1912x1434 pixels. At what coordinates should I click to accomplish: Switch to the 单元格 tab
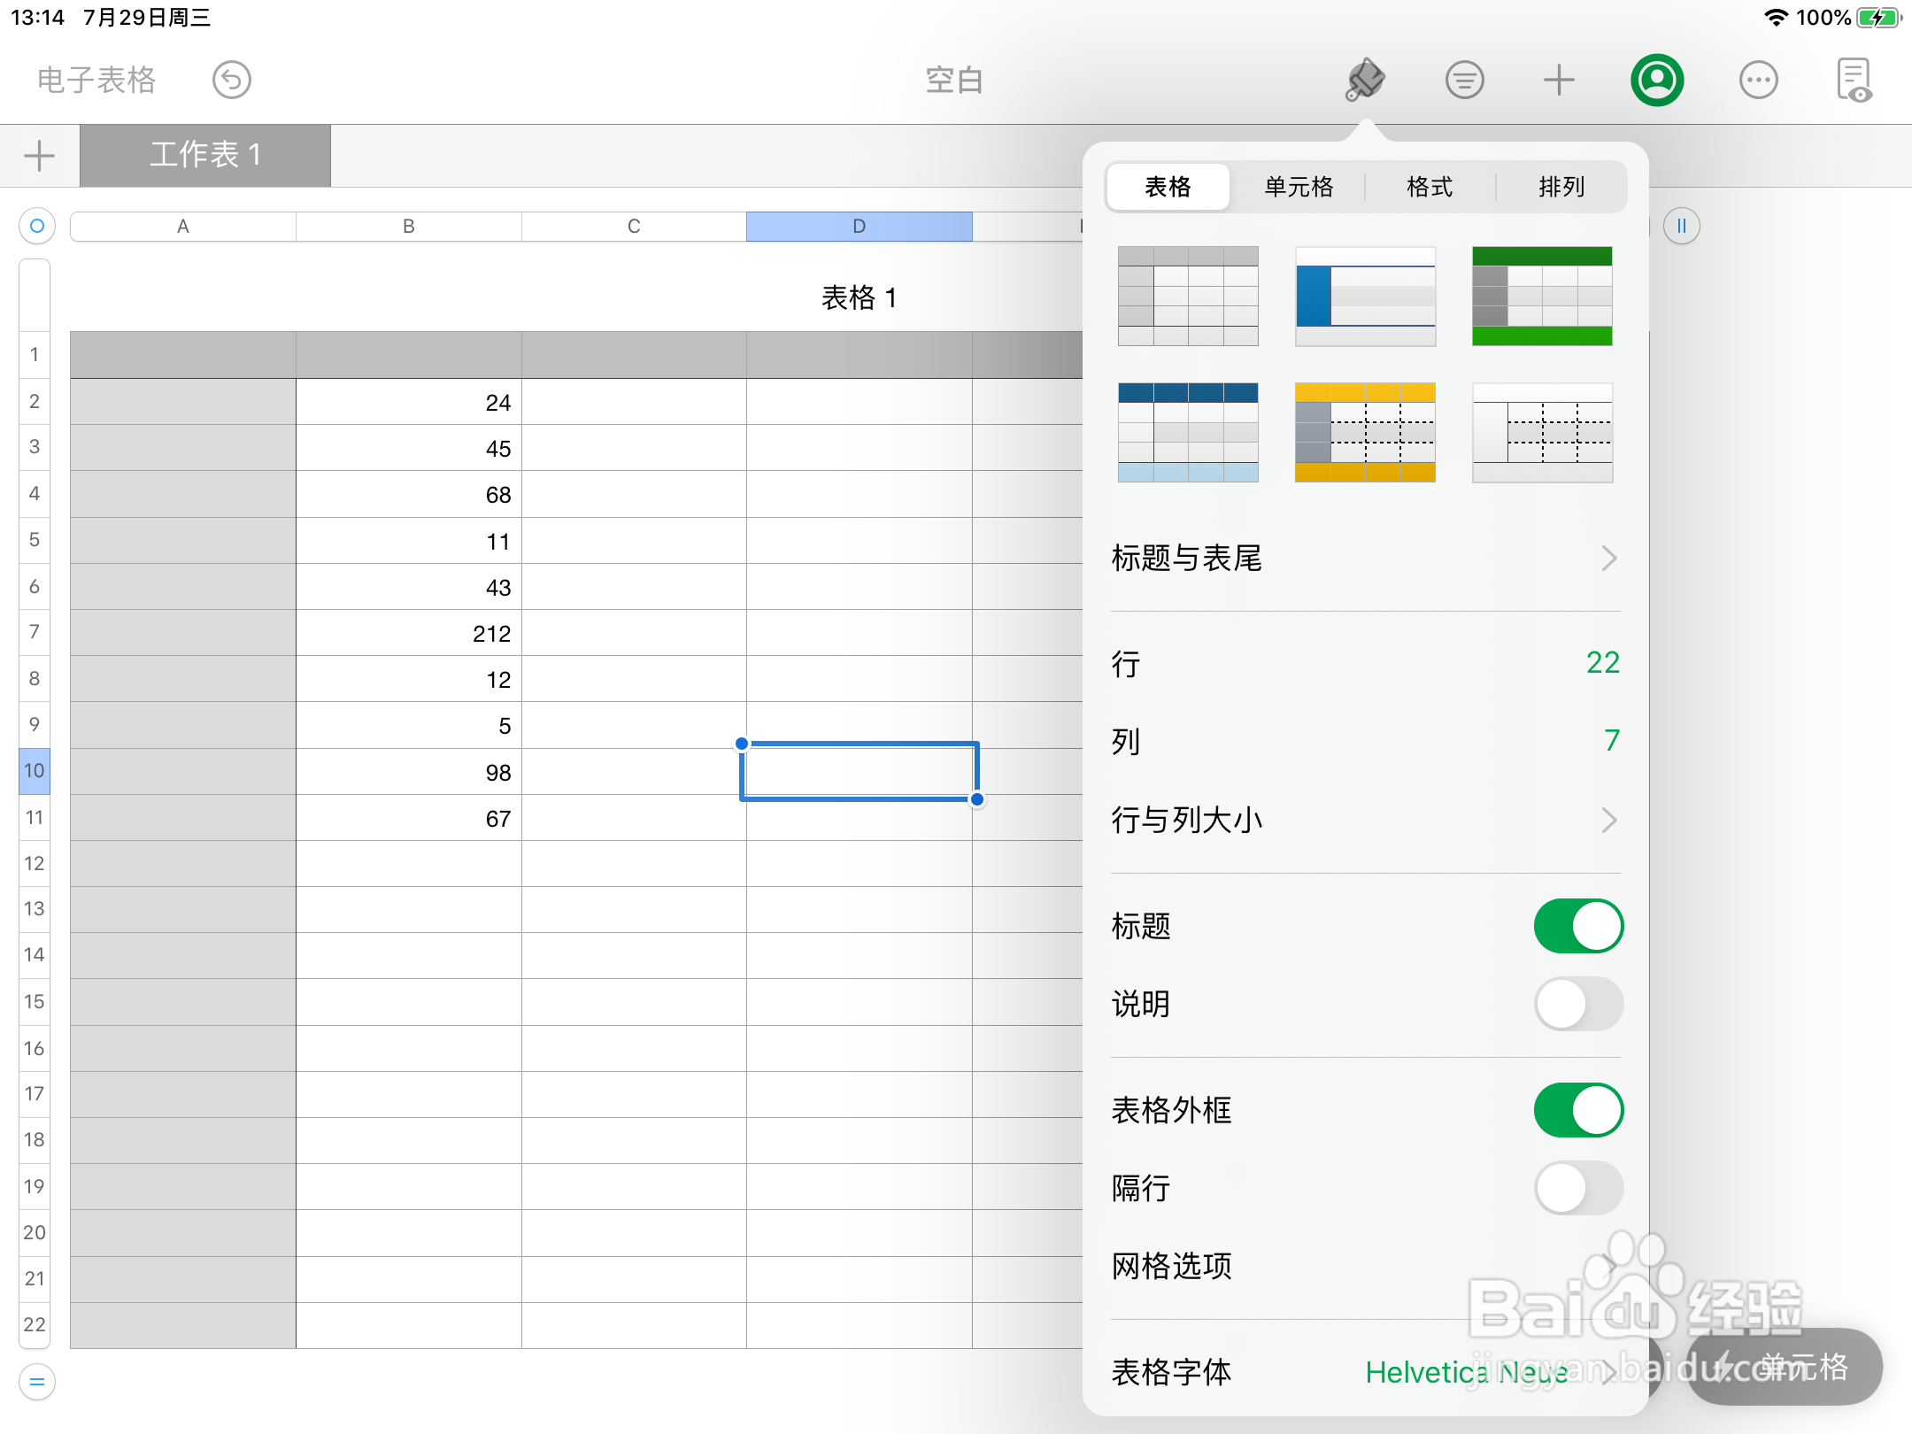pos(1298,187)
